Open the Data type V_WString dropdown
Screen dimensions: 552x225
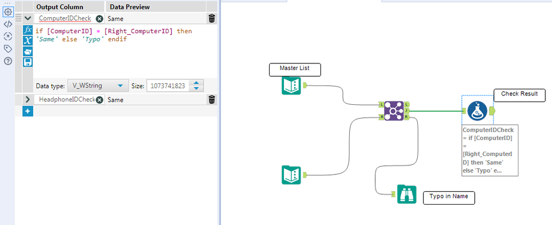coord(97,85)
